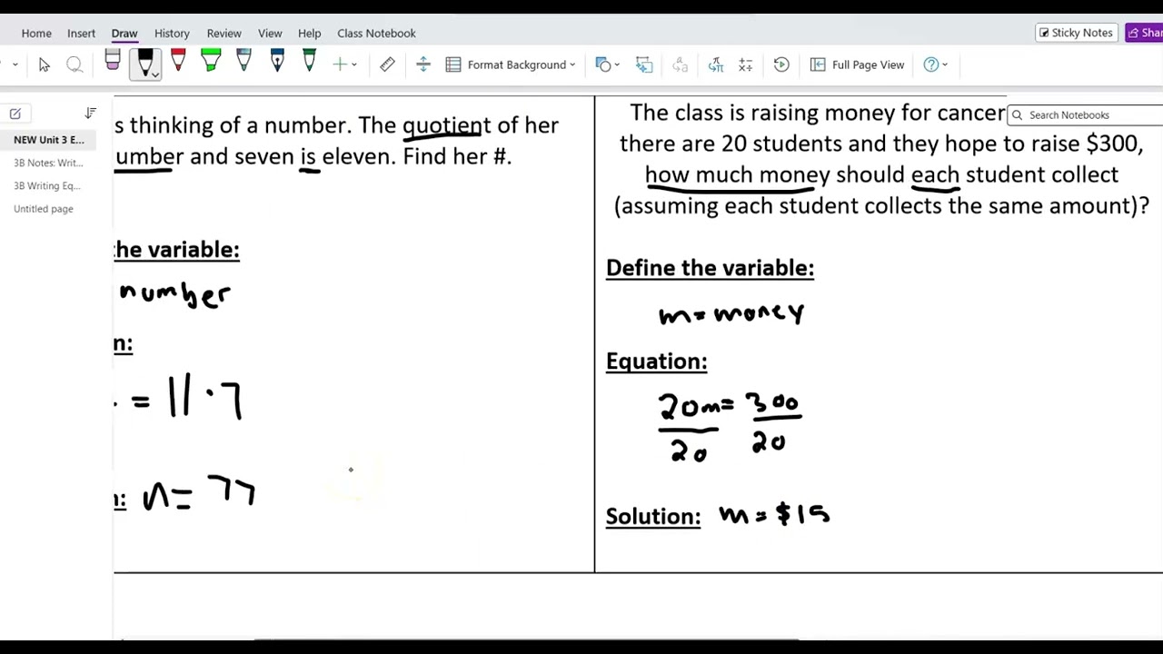
Task: Open the Insert tab
Action: coord(81,33)
